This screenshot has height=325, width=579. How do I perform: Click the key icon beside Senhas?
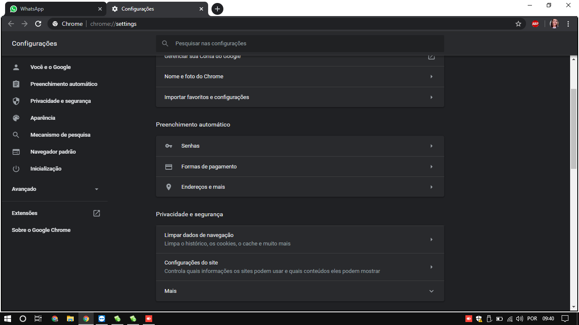169,146
